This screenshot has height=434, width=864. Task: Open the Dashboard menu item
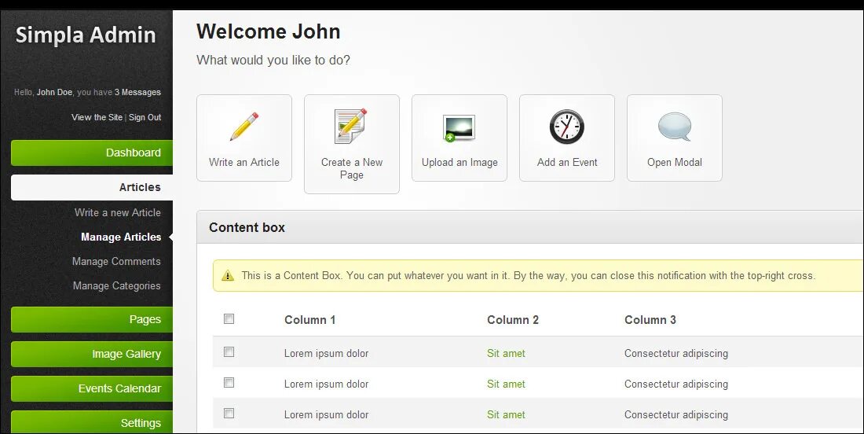point(91,153)
